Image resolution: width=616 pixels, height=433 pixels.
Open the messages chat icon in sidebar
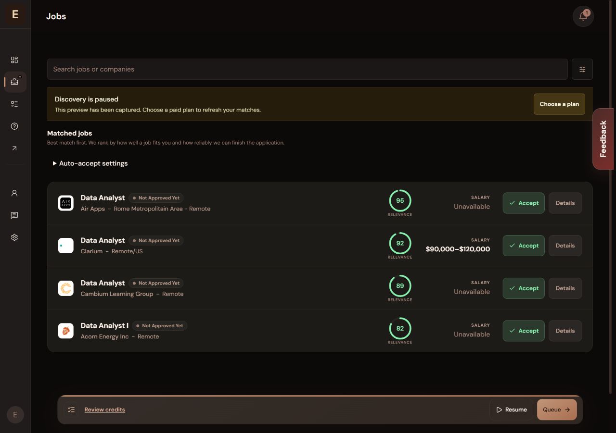click(x=14, y=215)
